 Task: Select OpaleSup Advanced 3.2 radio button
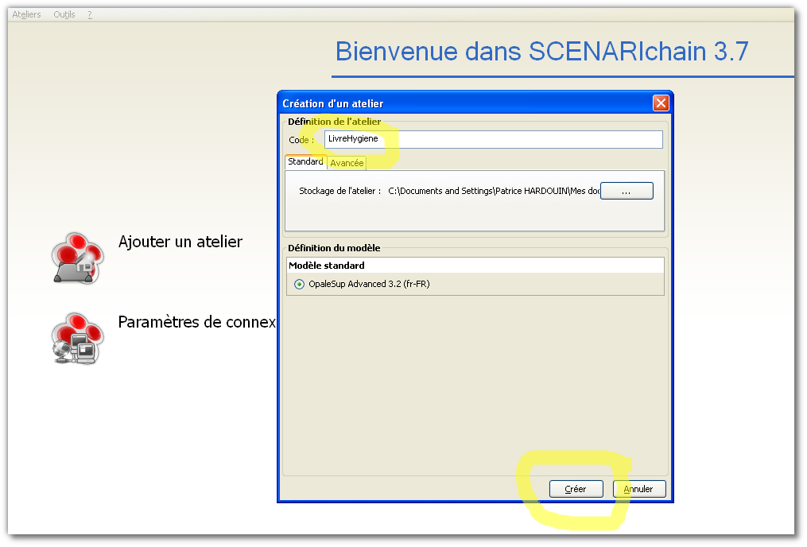coord(299,284)
